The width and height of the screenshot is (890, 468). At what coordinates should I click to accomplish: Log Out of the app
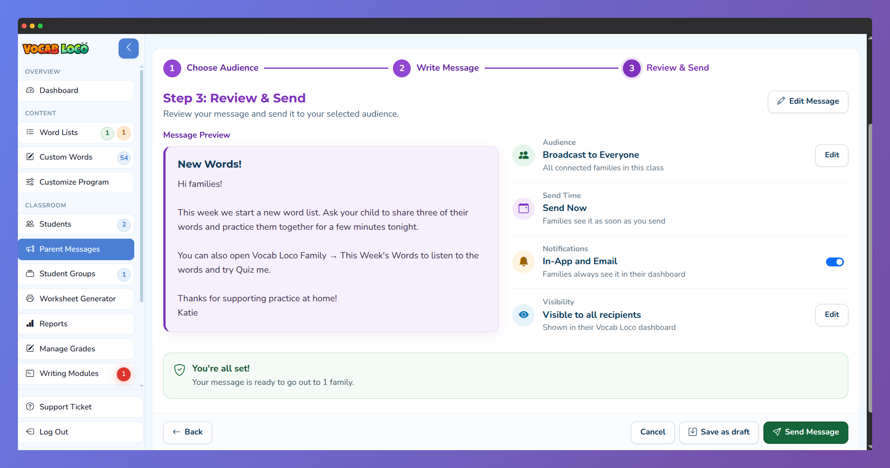tap(81, 432)
